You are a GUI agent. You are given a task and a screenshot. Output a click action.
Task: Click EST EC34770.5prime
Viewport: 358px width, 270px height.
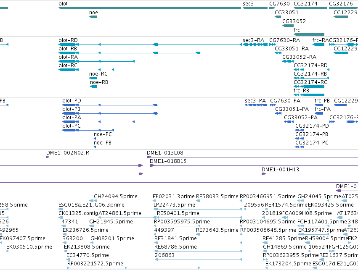[x=68, y=260]
